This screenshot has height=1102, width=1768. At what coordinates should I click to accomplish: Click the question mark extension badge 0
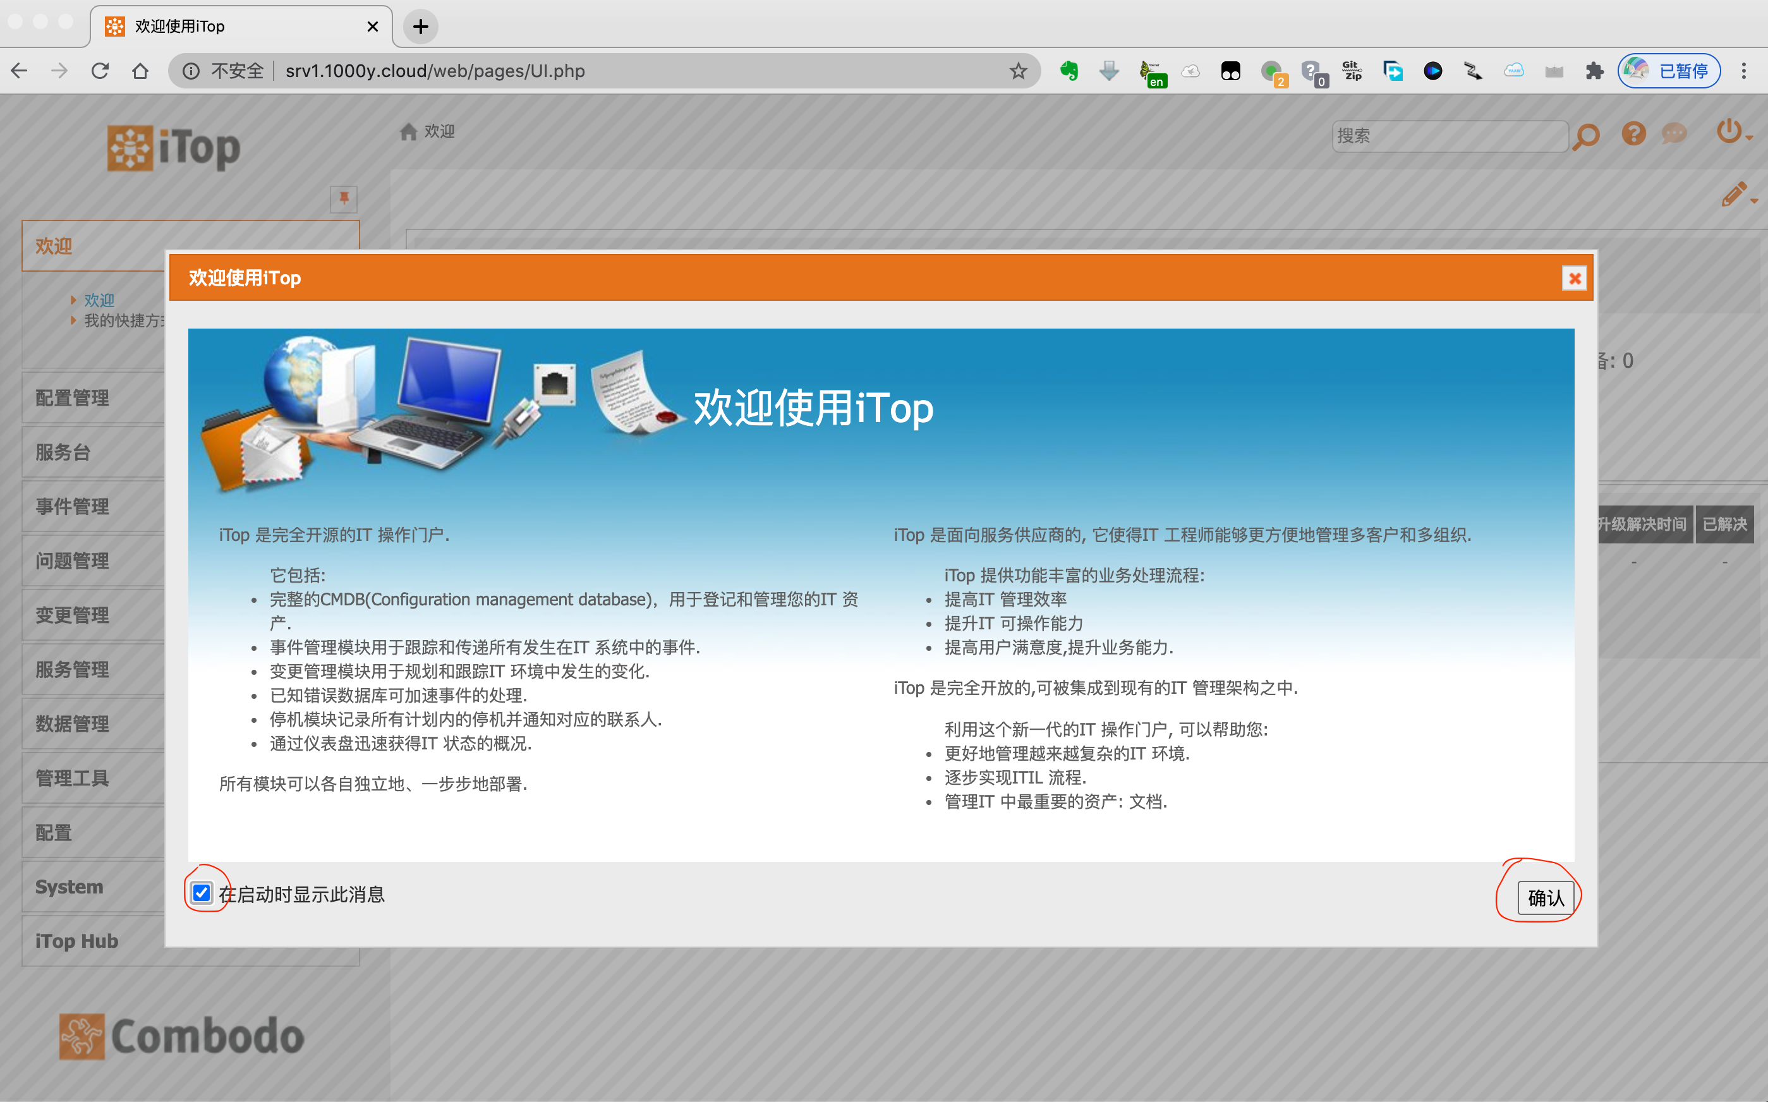pyautogui.click(x=1315, y=73)
